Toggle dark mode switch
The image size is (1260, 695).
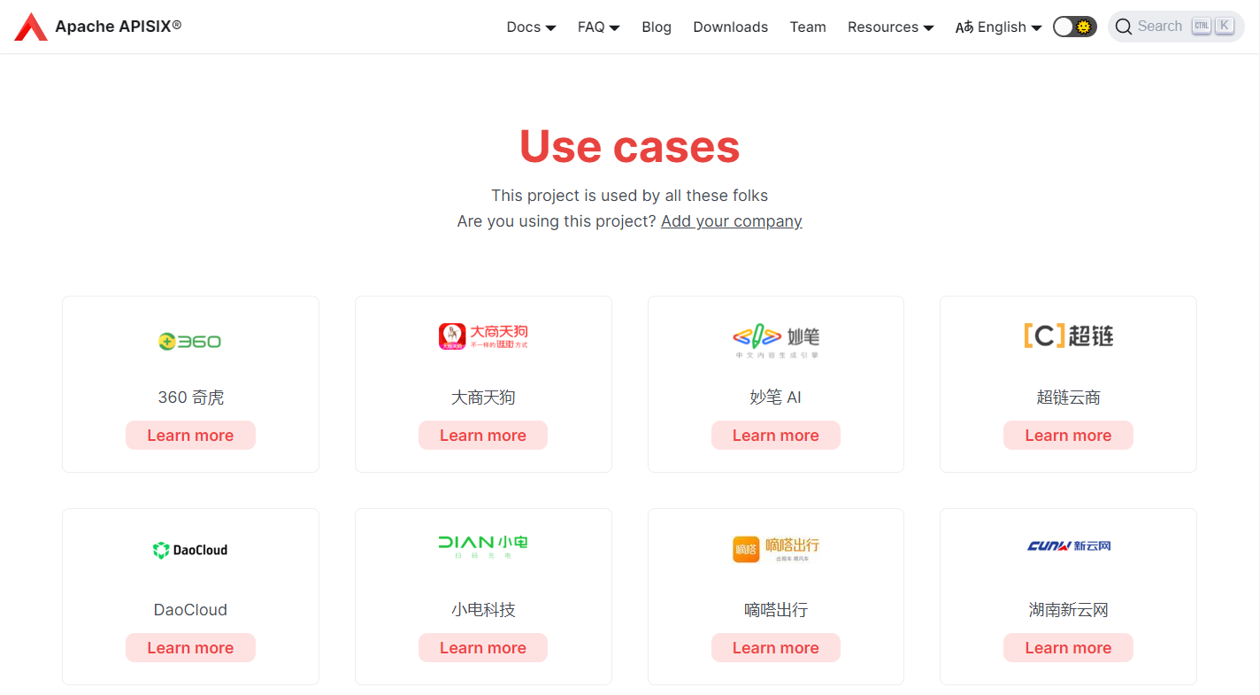(x=1074, y=27)
